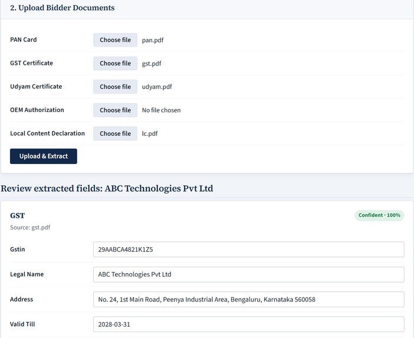Click the Confident 100% badge
The image size is (414, 338).
click(379, 215)
